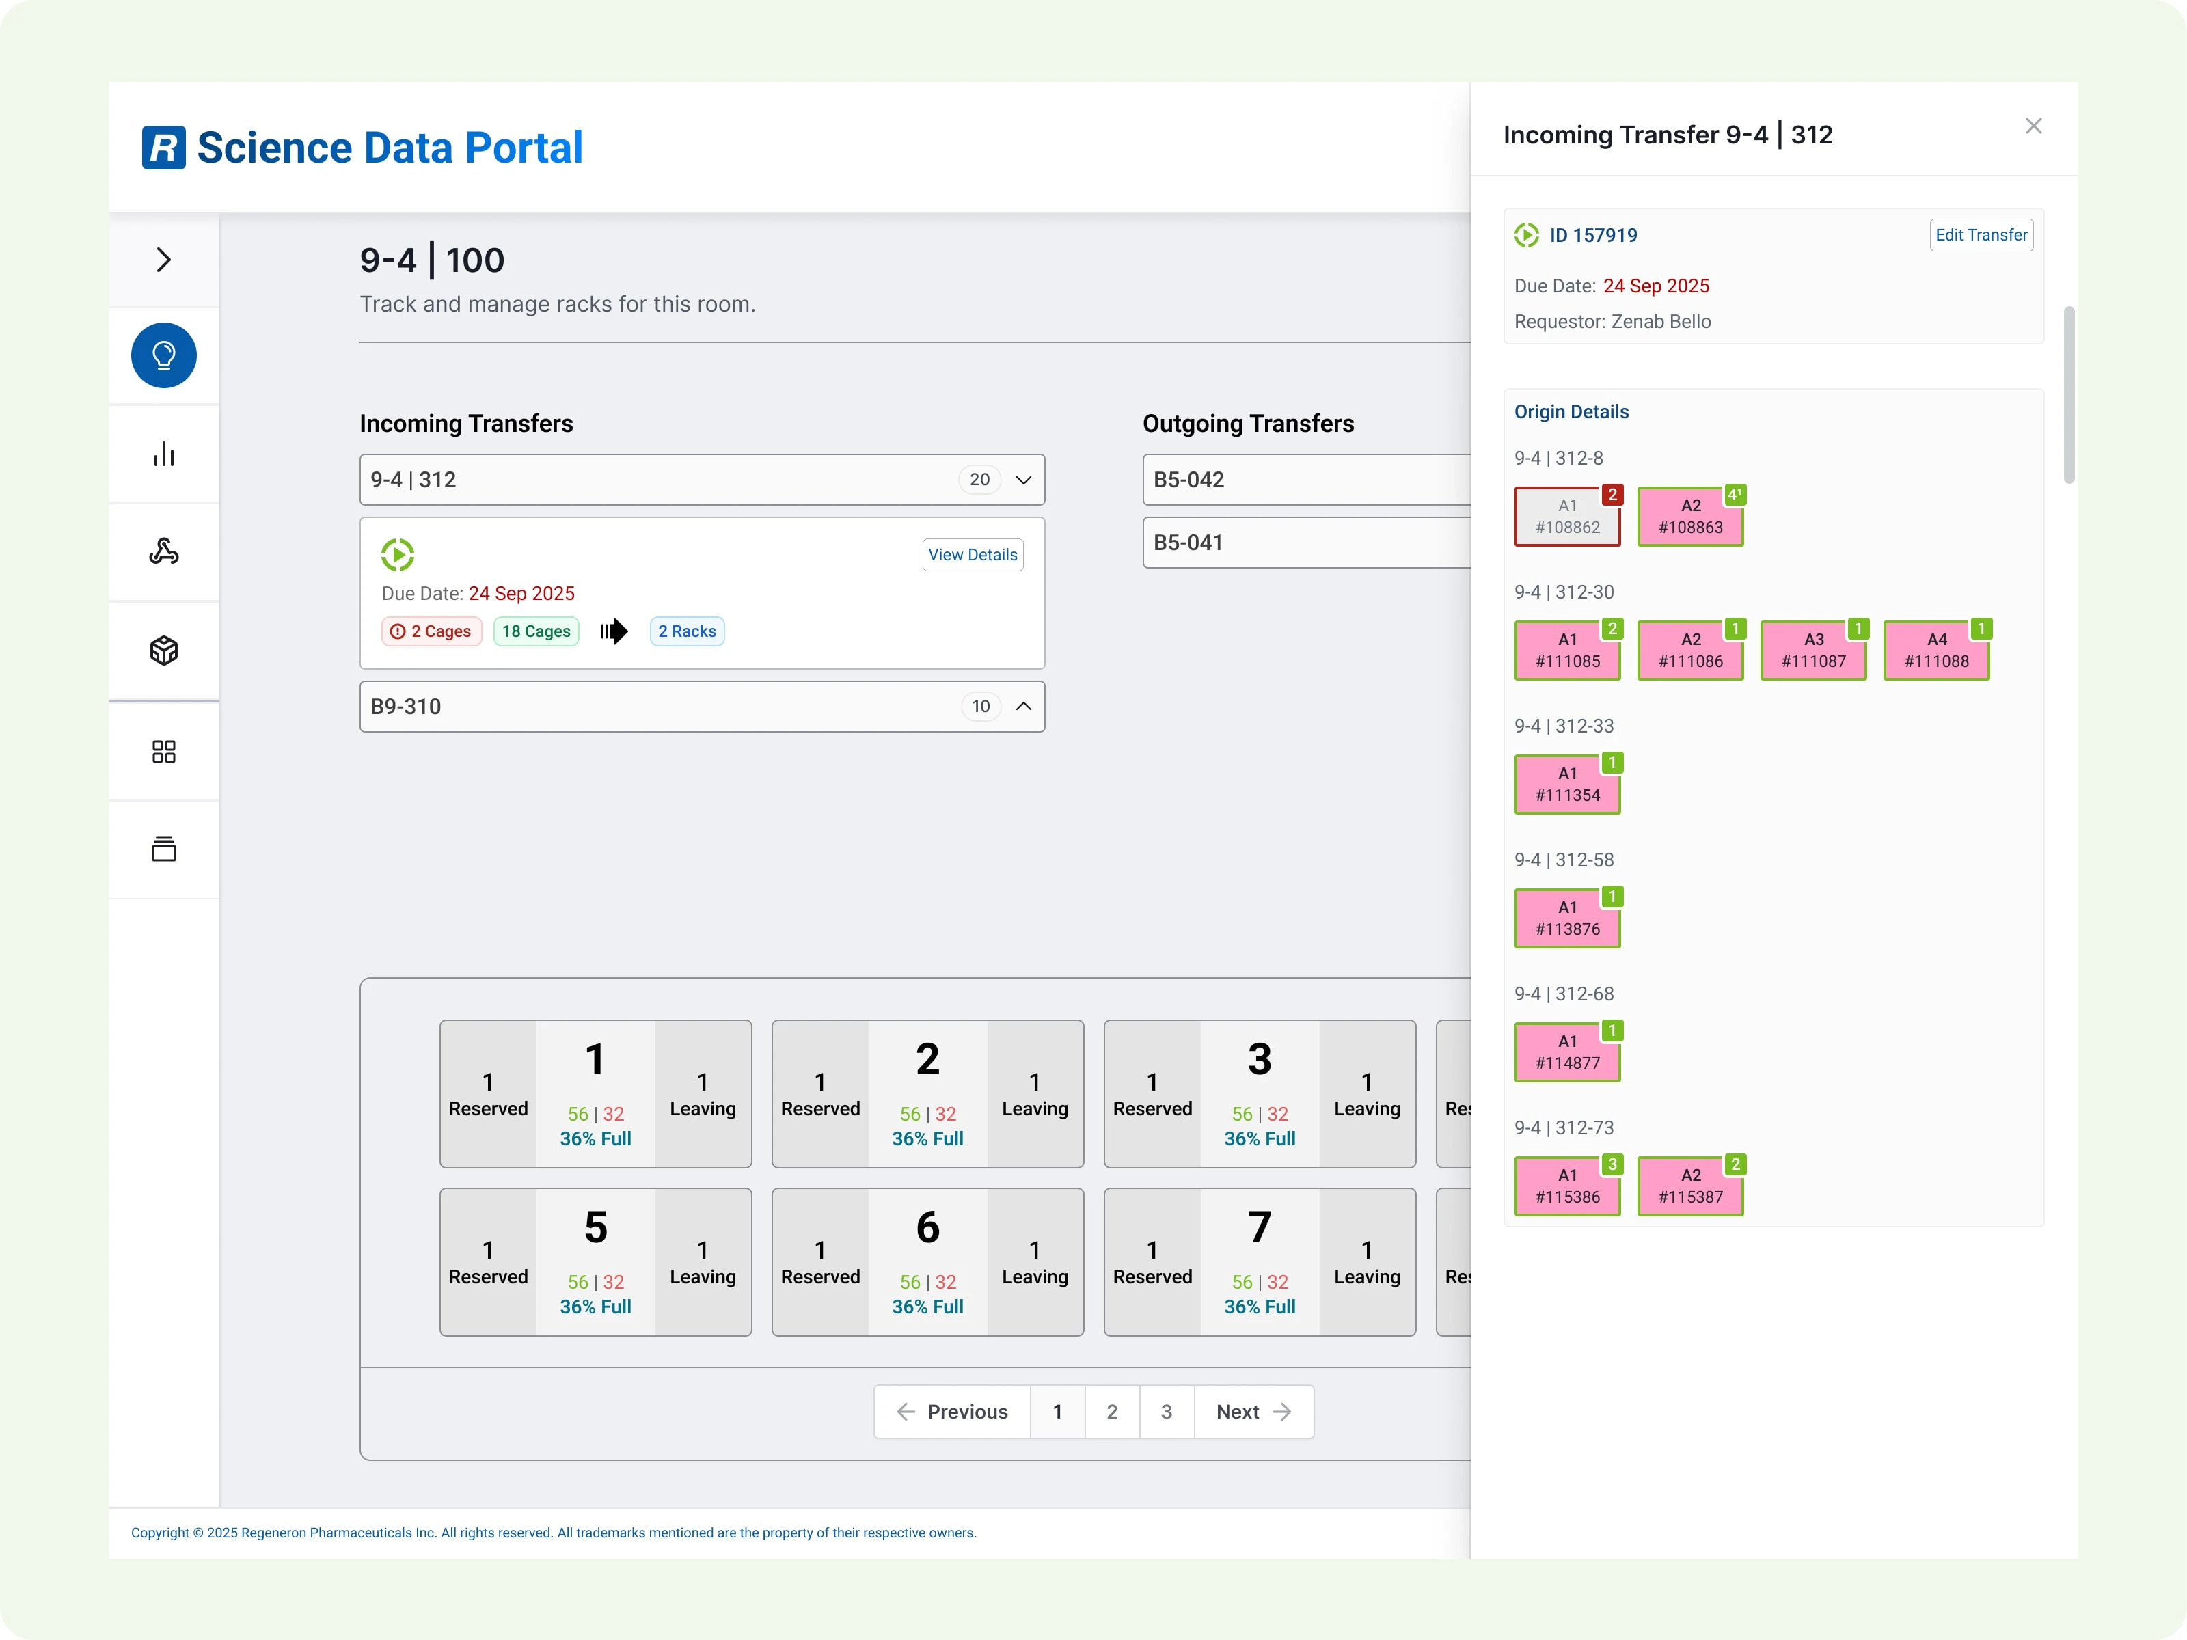Image resolution: width=2187 pixels, height=1640 pixels.
Task: Select the gray cage A1 #108862
Action: pyautogui.click(x=1566, y=516)
